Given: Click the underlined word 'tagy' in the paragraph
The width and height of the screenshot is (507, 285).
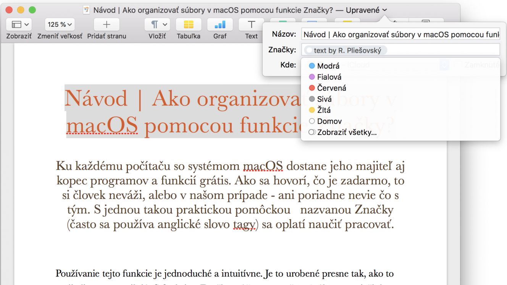Looking at the screenshot, I should [244, 224].
